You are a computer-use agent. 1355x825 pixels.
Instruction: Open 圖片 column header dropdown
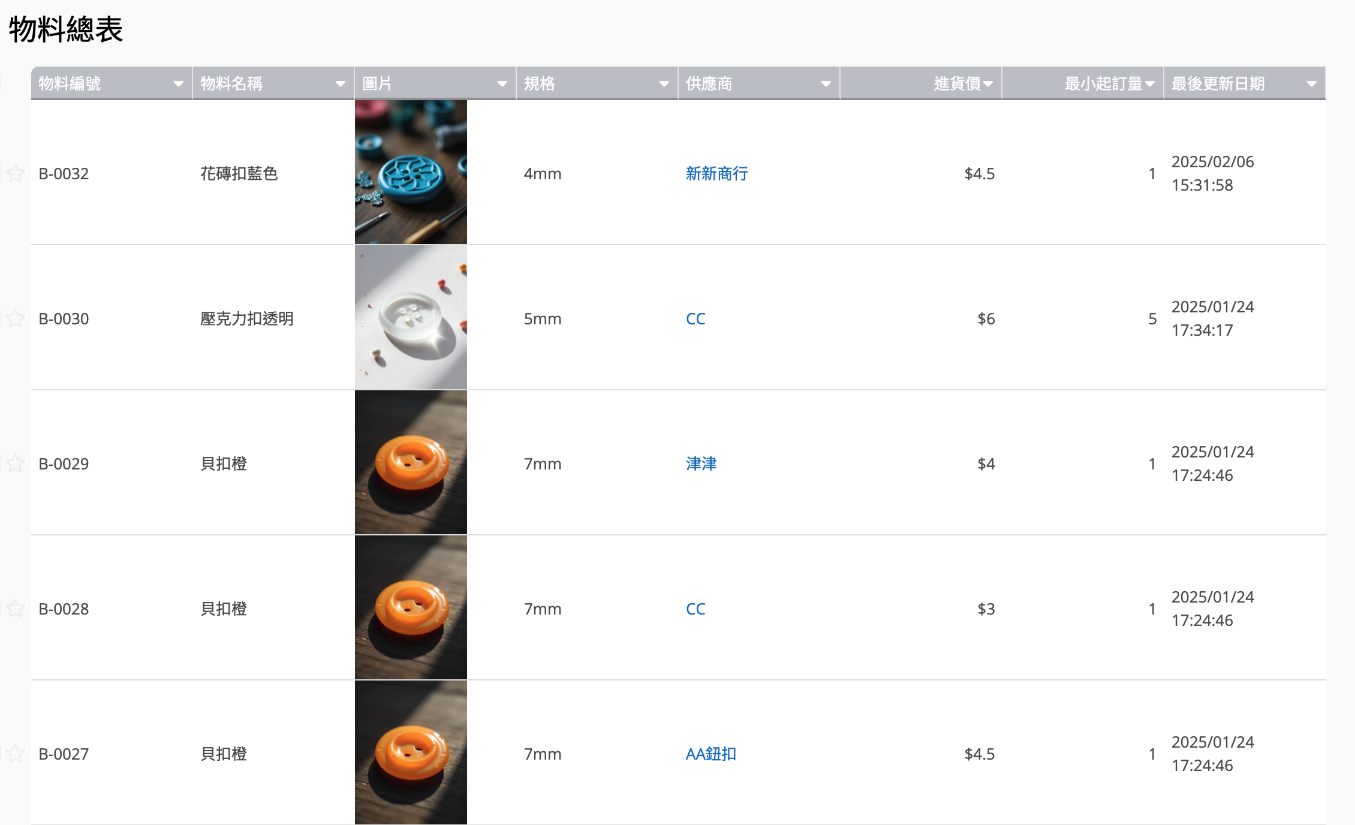point(502,84)
